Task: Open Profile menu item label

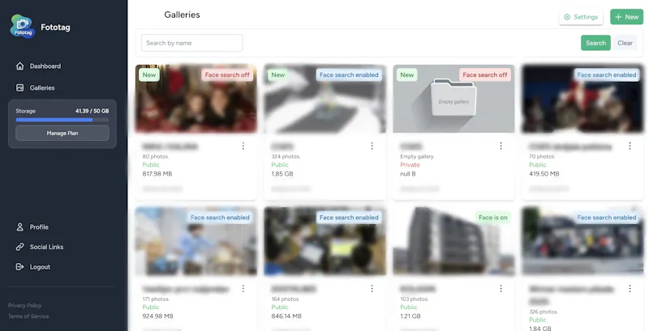Action: tap(39, 227)
